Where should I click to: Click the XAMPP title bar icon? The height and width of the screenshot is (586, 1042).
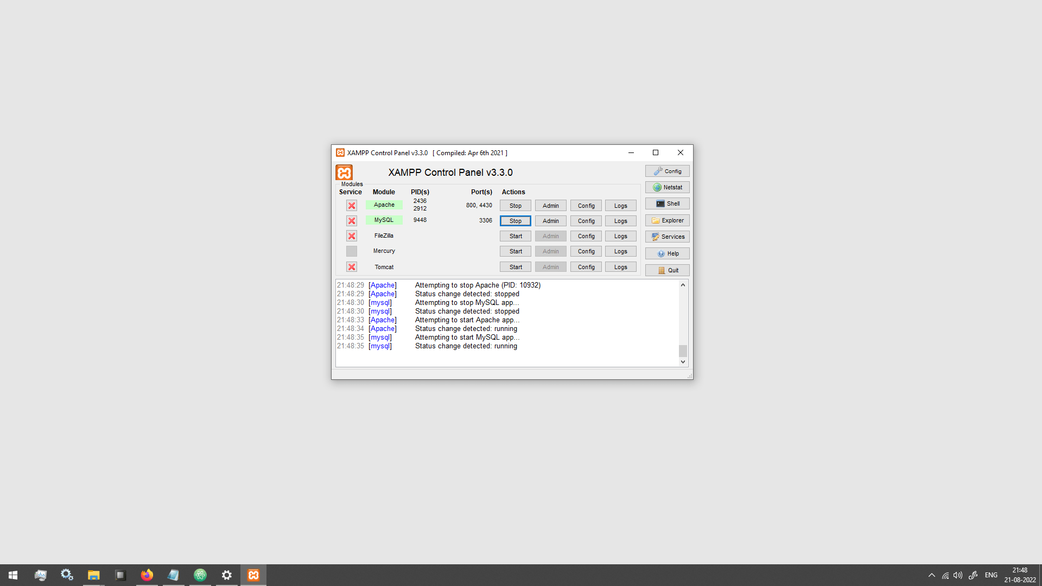(x=340, y=152)
